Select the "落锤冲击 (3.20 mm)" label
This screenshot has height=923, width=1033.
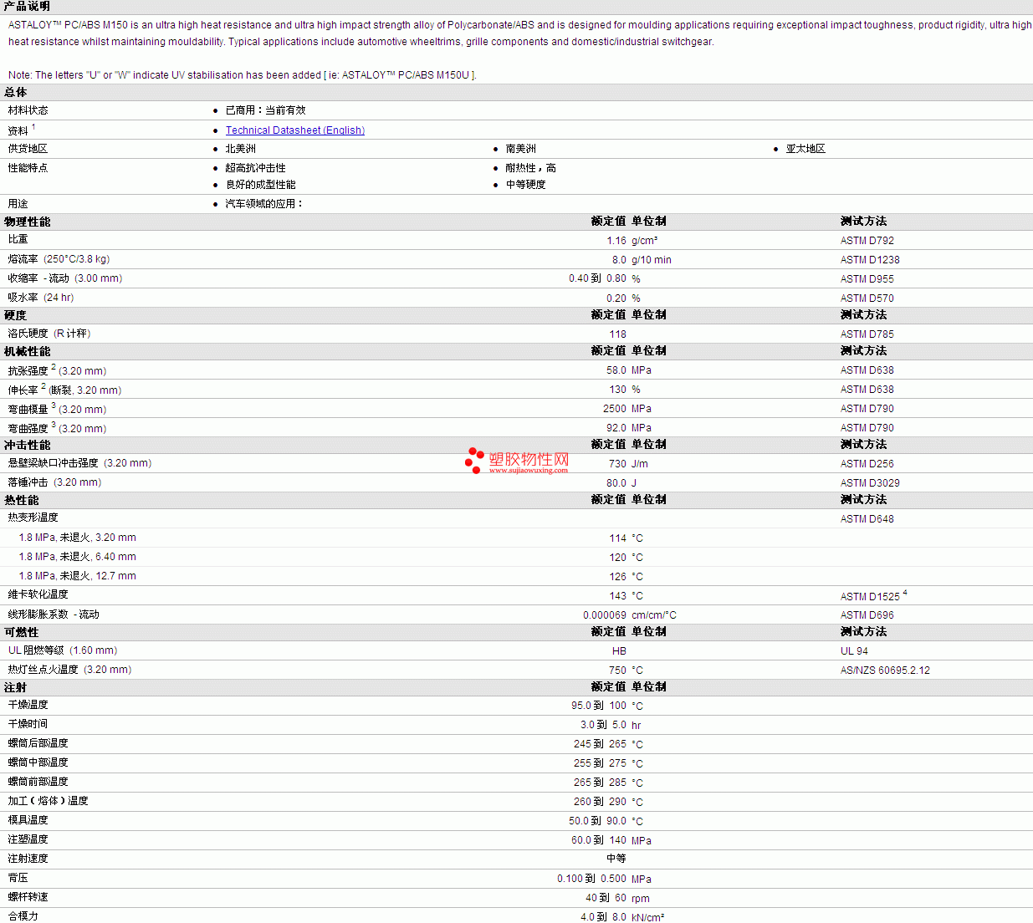[x=55, y=482]
